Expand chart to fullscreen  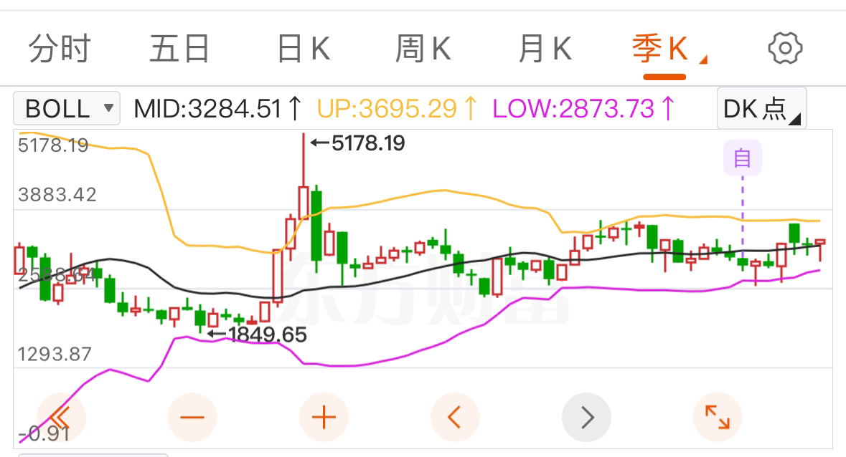tap(718, 417)
